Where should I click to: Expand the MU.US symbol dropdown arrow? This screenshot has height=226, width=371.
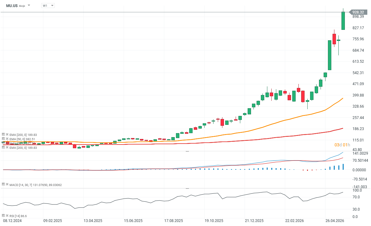pos(29,6)
